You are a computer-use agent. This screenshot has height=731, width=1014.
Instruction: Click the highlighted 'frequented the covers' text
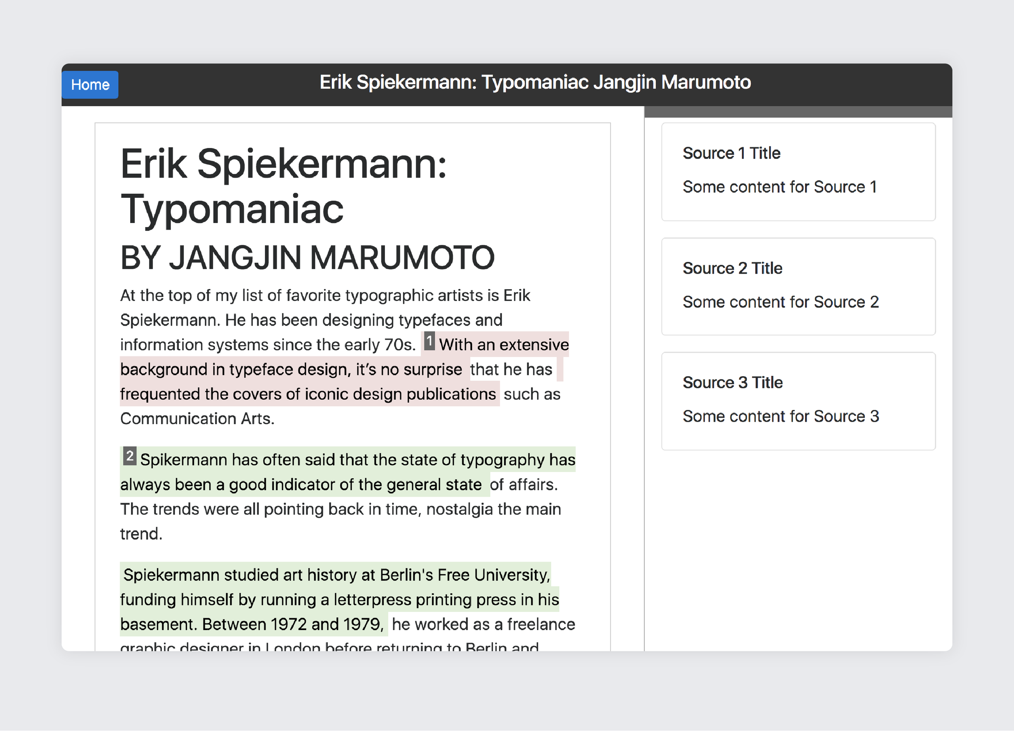tap(307, 394)
